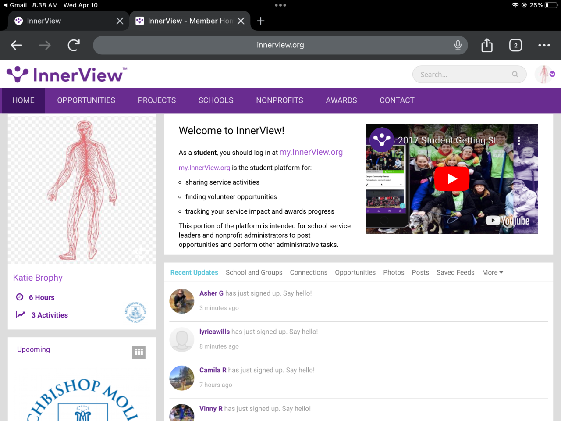The image size is (561, 421).
Task: Open the calendar grid icon in Upcoming
Action: [138, 352]
